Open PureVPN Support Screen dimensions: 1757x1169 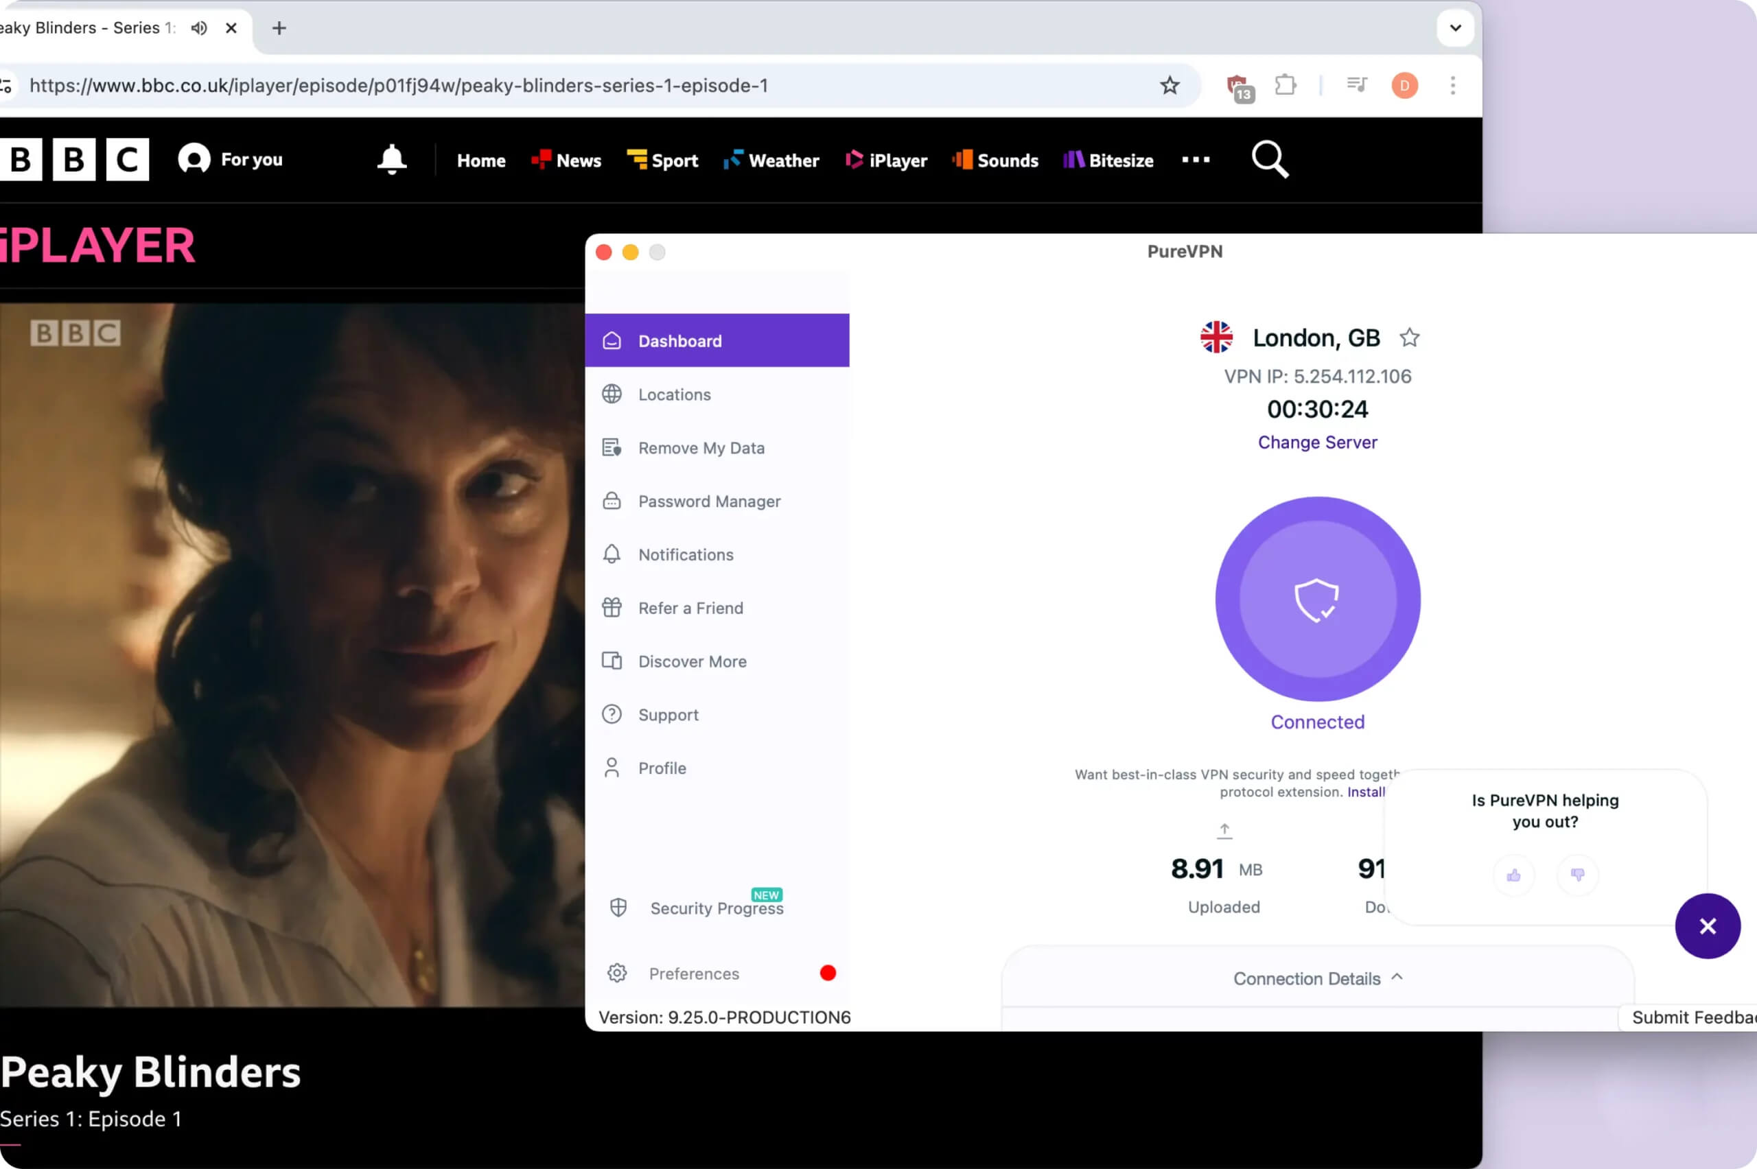click(667, 713)
